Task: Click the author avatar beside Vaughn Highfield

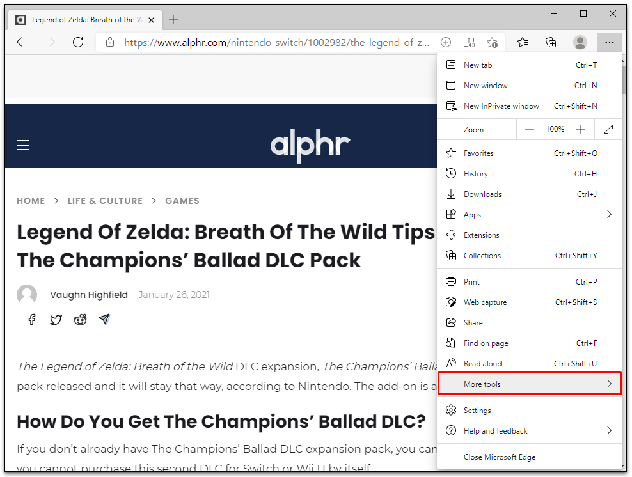Action: pos(27,295)
